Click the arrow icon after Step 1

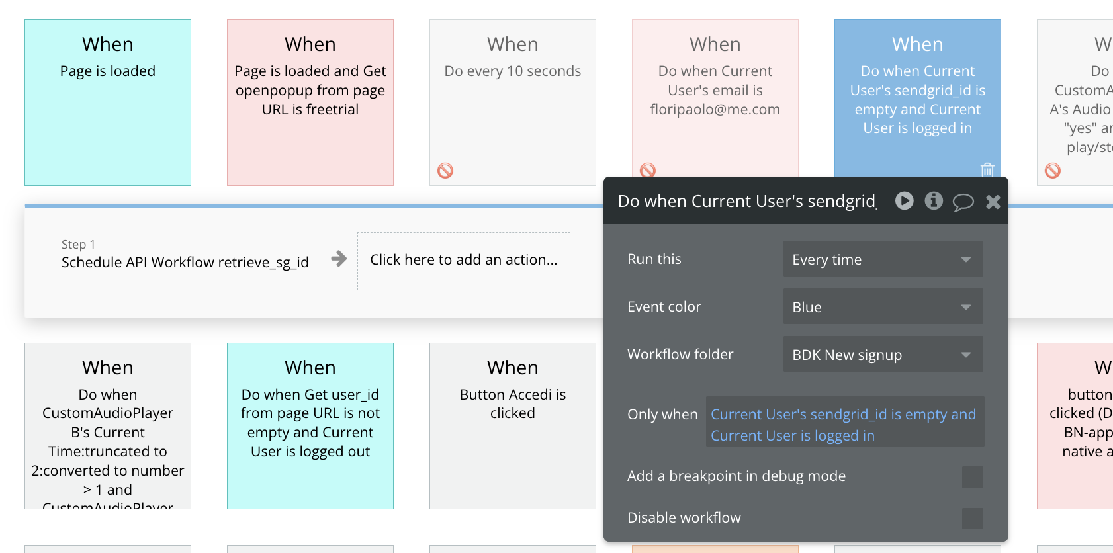coord(339,259)
